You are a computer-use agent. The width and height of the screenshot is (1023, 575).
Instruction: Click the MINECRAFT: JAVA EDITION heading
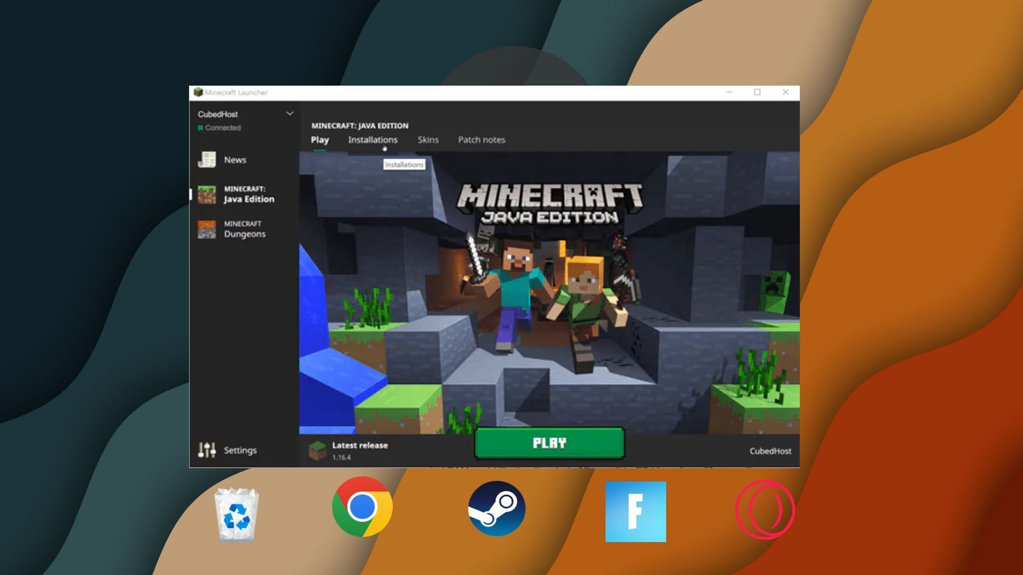[360, 126]
